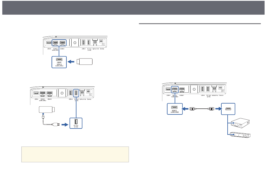Select the HDMI port icon in the HDMI 1/HDMI 2 callout
272x189 pixels.
[59, 59]
